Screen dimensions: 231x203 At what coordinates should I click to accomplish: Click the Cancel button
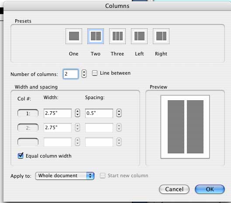[x=174, y=189]
